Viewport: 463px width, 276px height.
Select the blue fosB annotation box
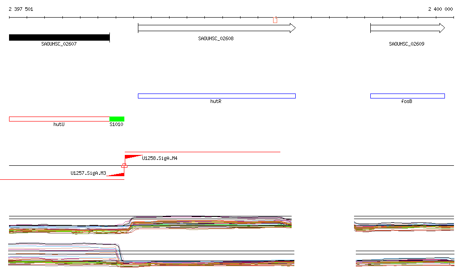click(407, 96)
